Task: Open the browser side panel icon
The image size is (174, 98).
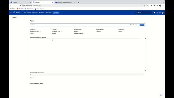Action: 157,5
